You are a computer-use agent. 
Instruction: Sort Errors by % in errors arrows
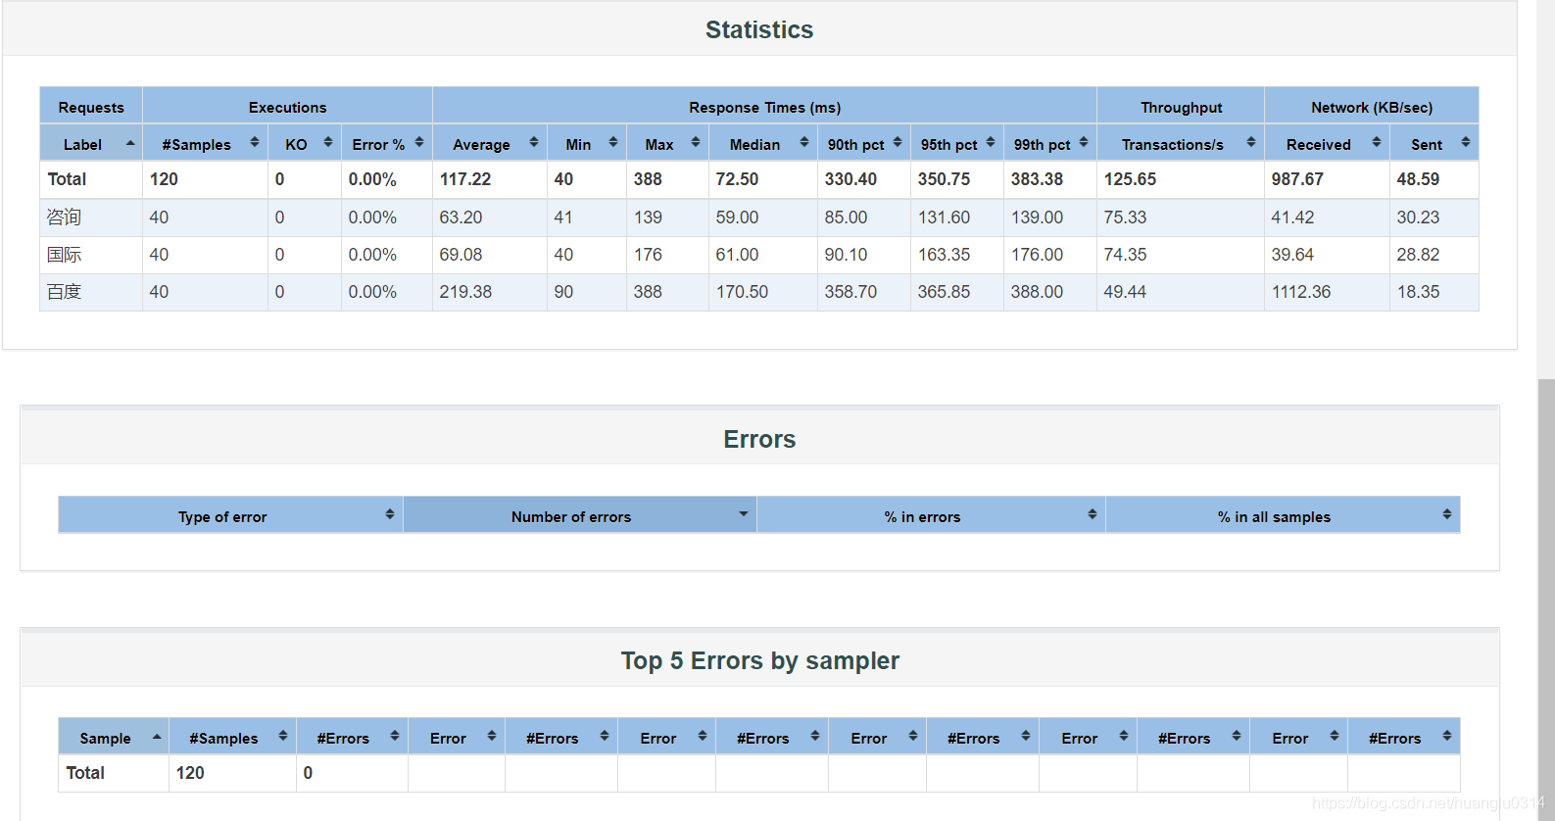pos(1093,514)
